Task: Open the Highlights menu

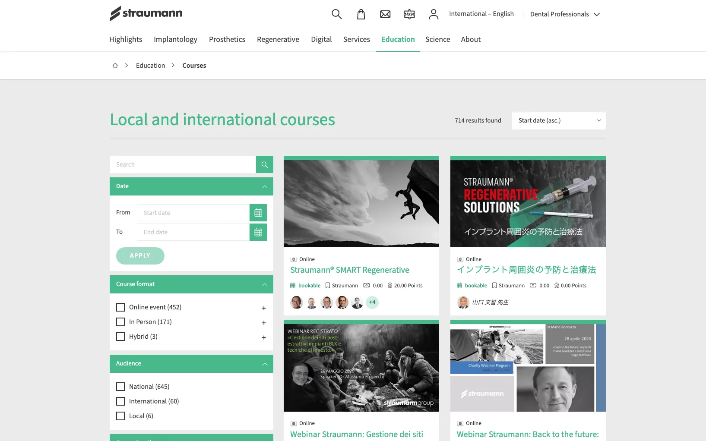Action: [126, 39]
